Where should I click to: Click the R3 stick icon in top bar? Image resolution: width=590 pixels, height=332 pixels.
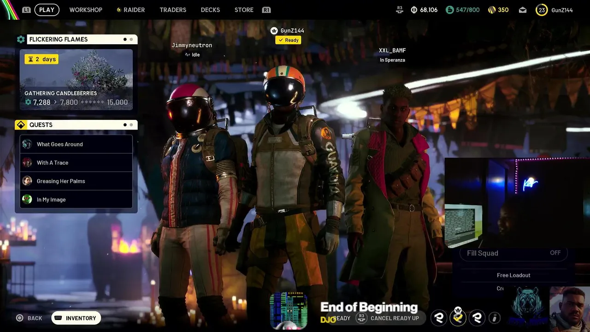click(400, 10)
